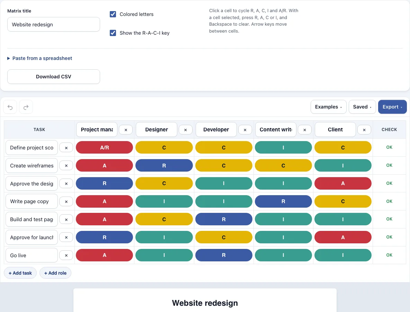Screen dimensions: 410x312
Task: Open the Examples dropdown
Action: coord(328,107)
